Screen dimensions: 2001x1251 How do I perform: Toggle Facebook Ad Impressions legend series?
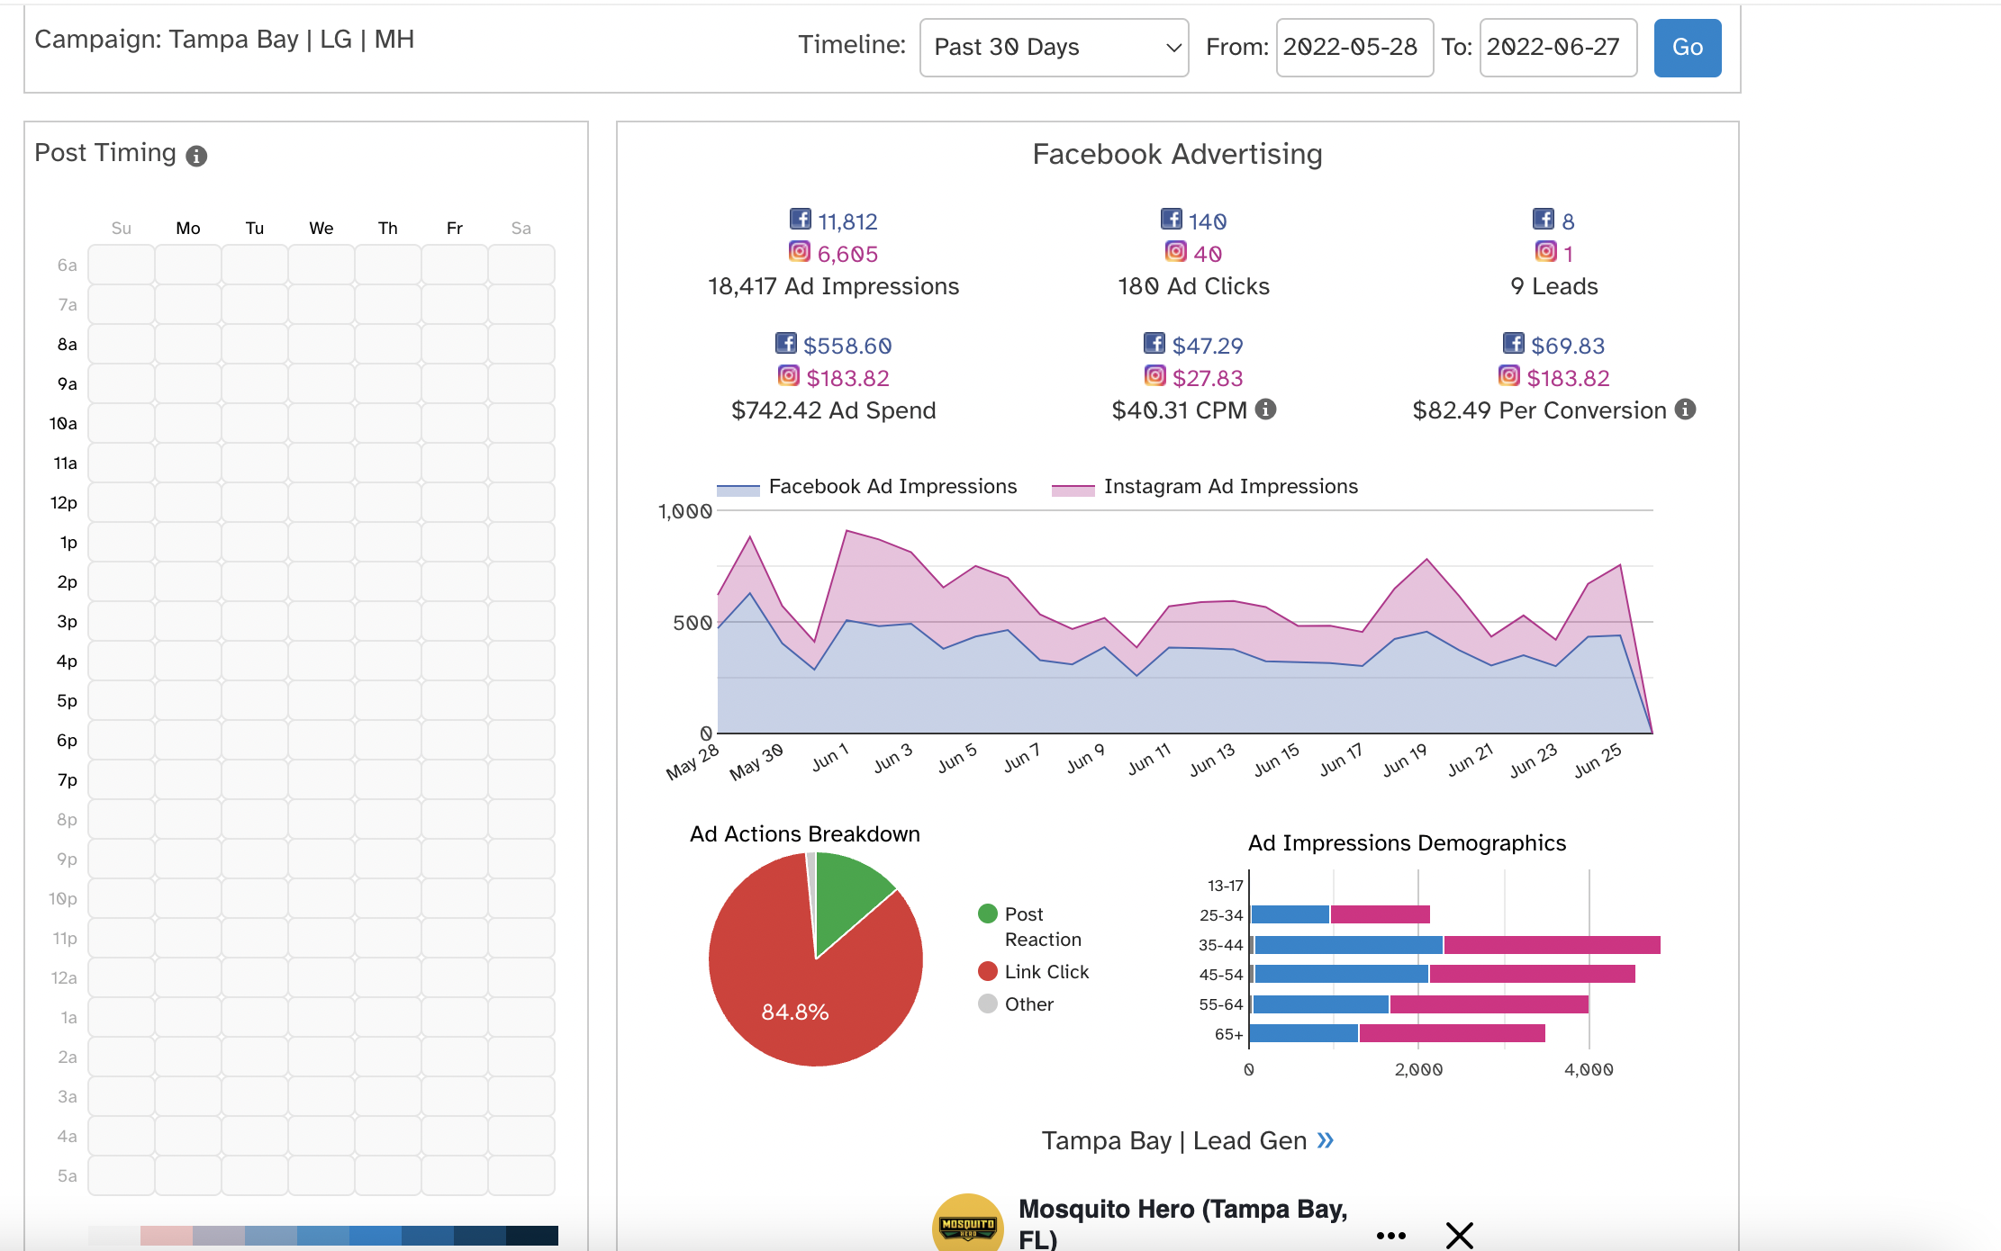(x=866, y=487)
